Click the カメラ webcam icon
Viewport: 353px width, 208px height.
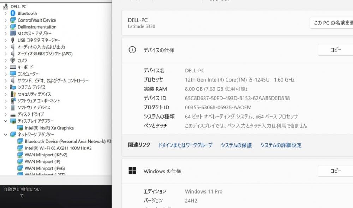pos(13,60)
